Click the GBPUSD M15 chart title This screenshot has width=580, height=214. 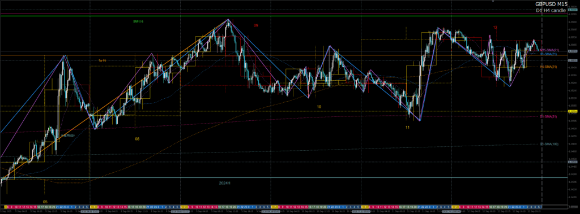tap(551, 4)
